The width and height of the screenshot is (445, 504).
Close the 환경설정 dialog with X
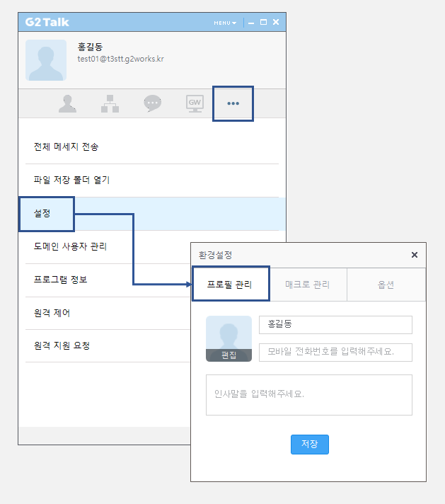tap(415, 255)
